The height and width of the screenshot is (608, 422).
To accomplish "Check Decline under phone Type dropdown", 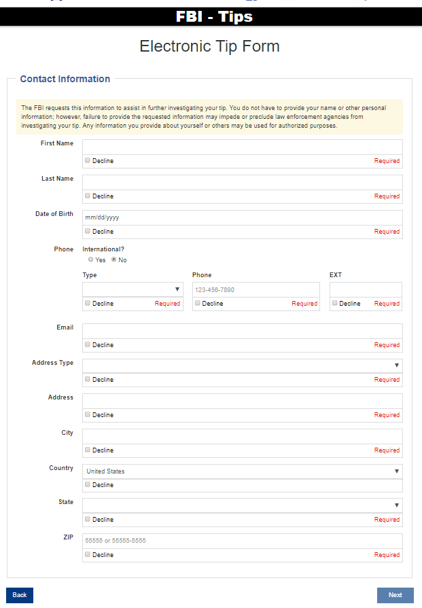I will point(88,303).
